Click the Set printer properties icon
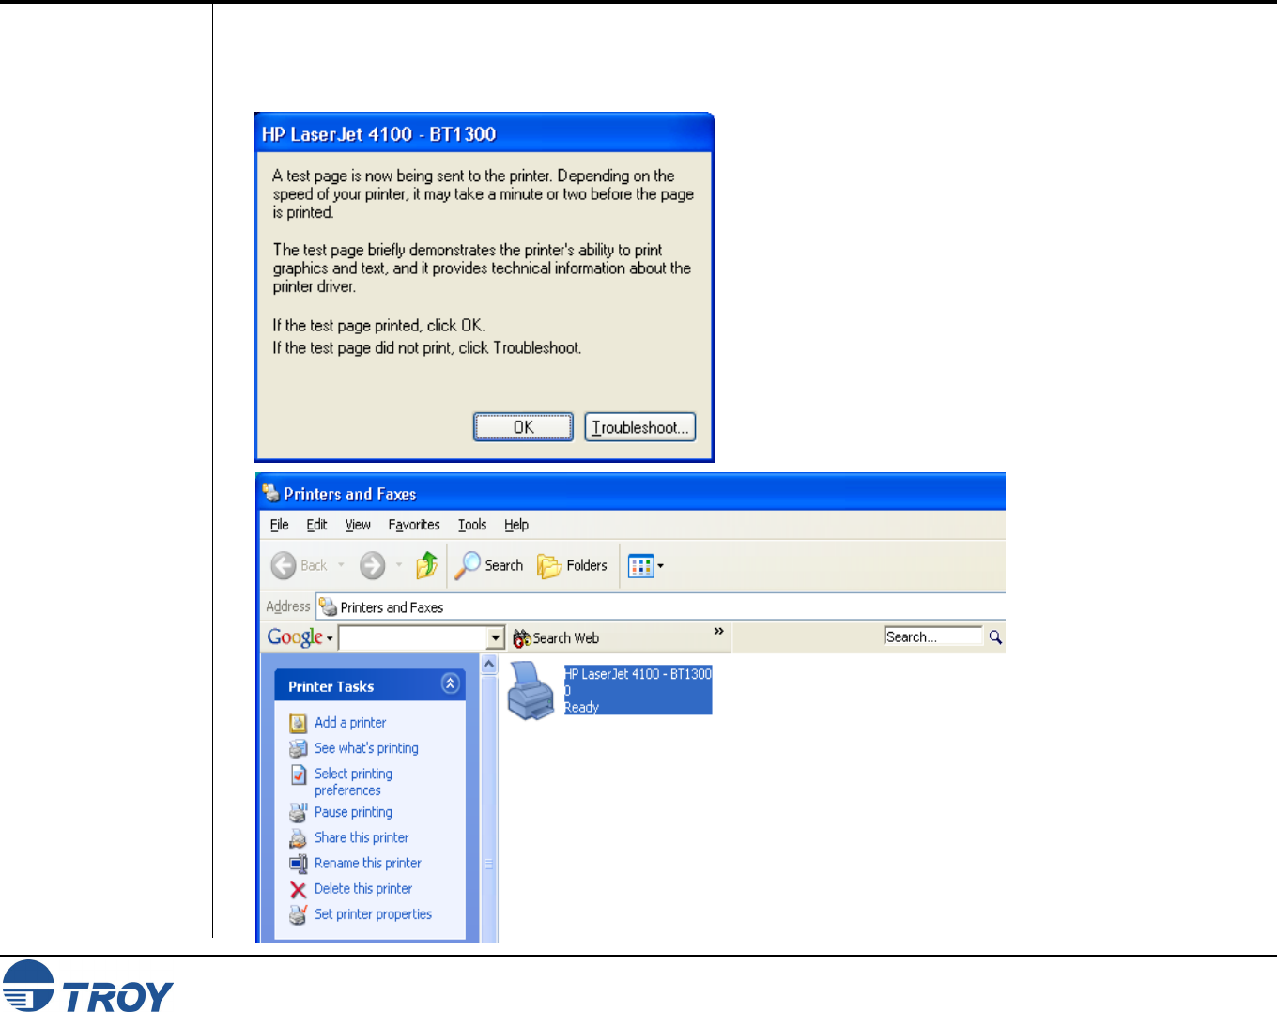The width and height of the screenshot is (1277, 1012). [298, 914]
